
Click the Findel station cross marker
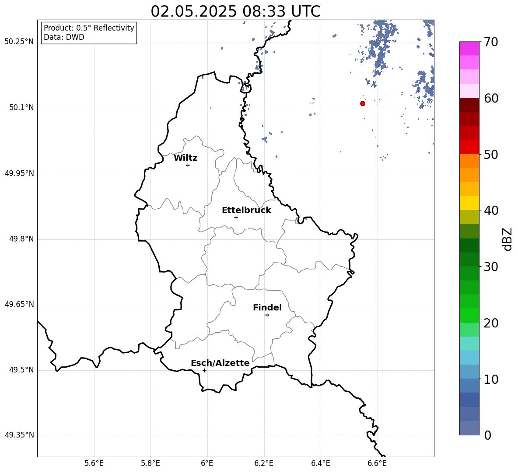point(267,315)
